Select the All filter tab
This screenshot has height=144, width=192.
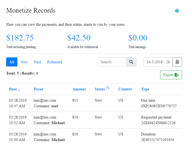12,62
